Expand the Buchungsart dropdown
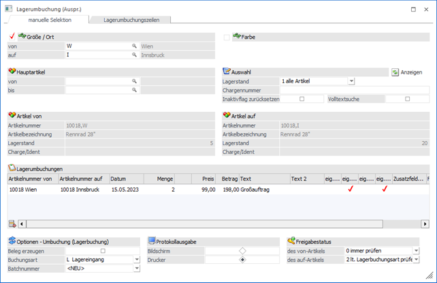The height and width of the screenshot is (283, 437). pos(137,260)
